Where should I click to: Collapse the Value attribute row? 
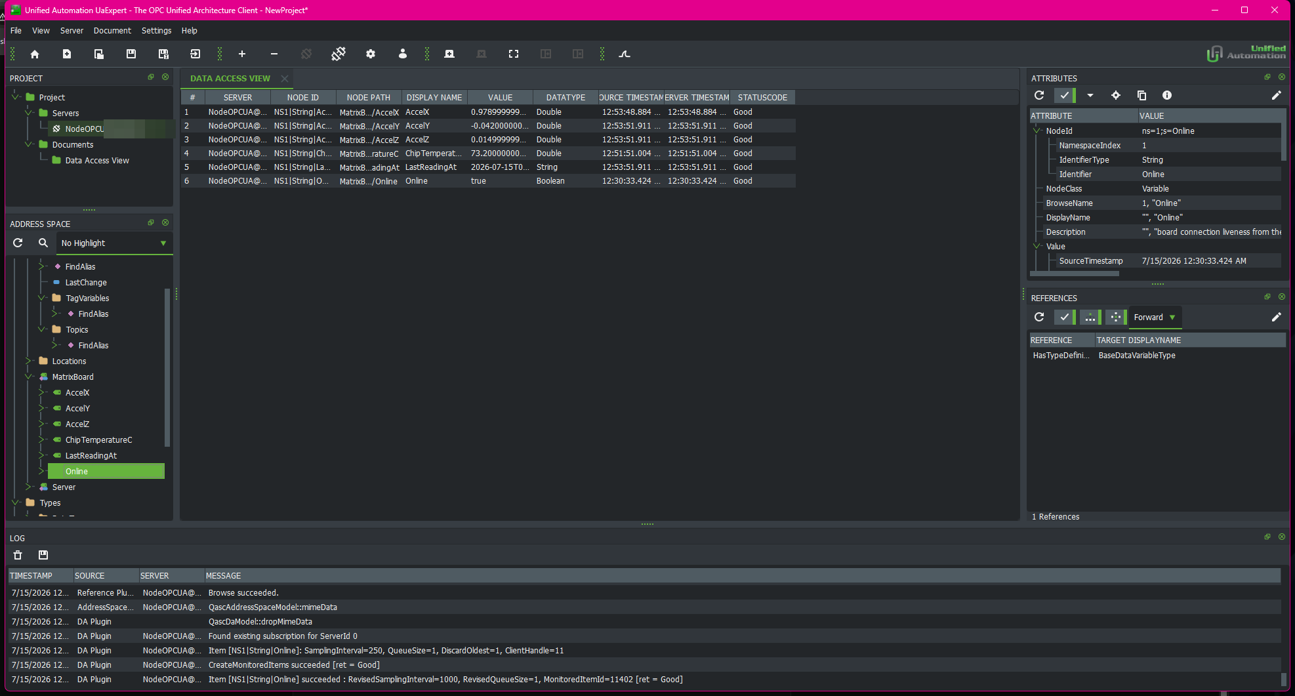(1037, 246)
